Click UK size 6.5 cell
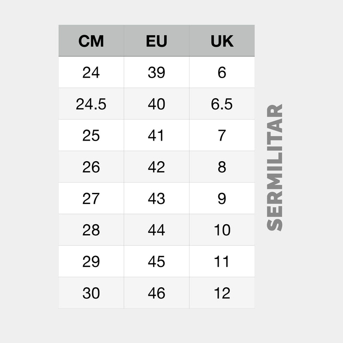 point(222,104)
